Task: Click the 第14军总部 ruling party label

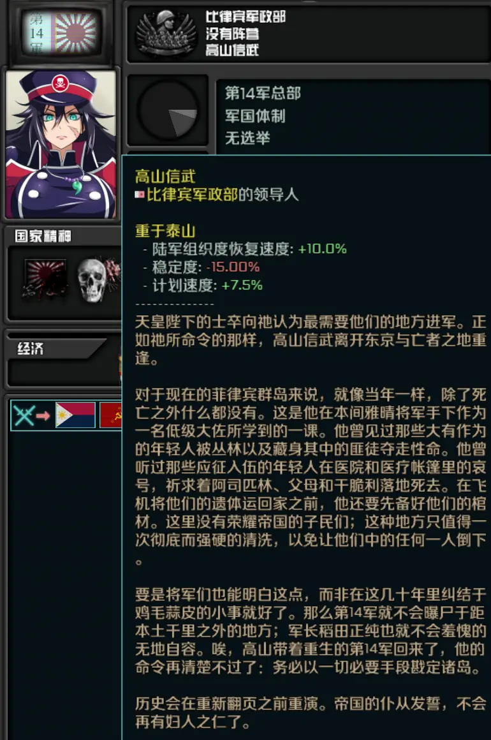Action: [x=263, y=93]
